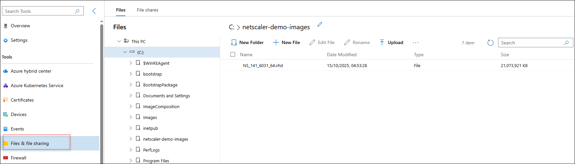Click the Upload arrow icon
Image resolution: width=575 pixels, height=164 pixels.
point(382,42)
